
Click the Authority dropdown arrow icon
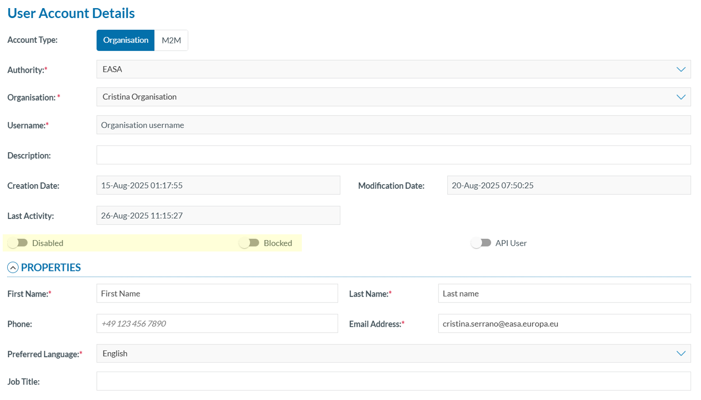coord(681,70)
